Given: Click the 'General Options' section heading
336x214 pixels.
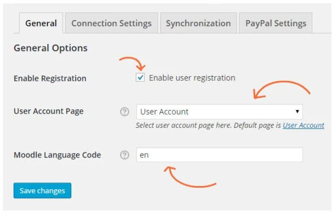Looking at the screenshot, I should coord(51,48).
